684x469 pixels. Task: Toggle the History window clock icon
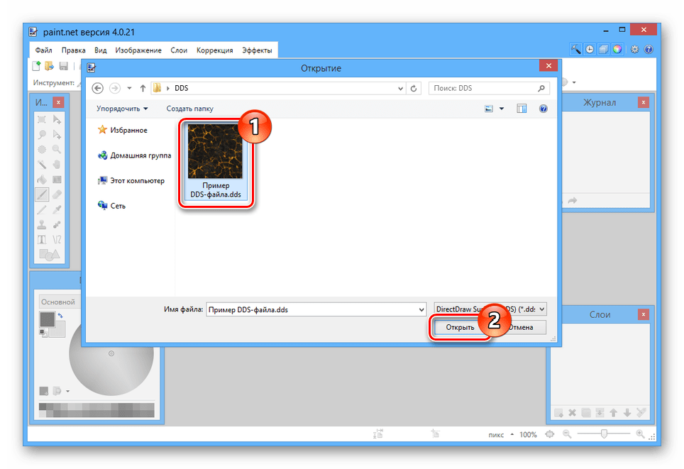(x=590, y=50)
